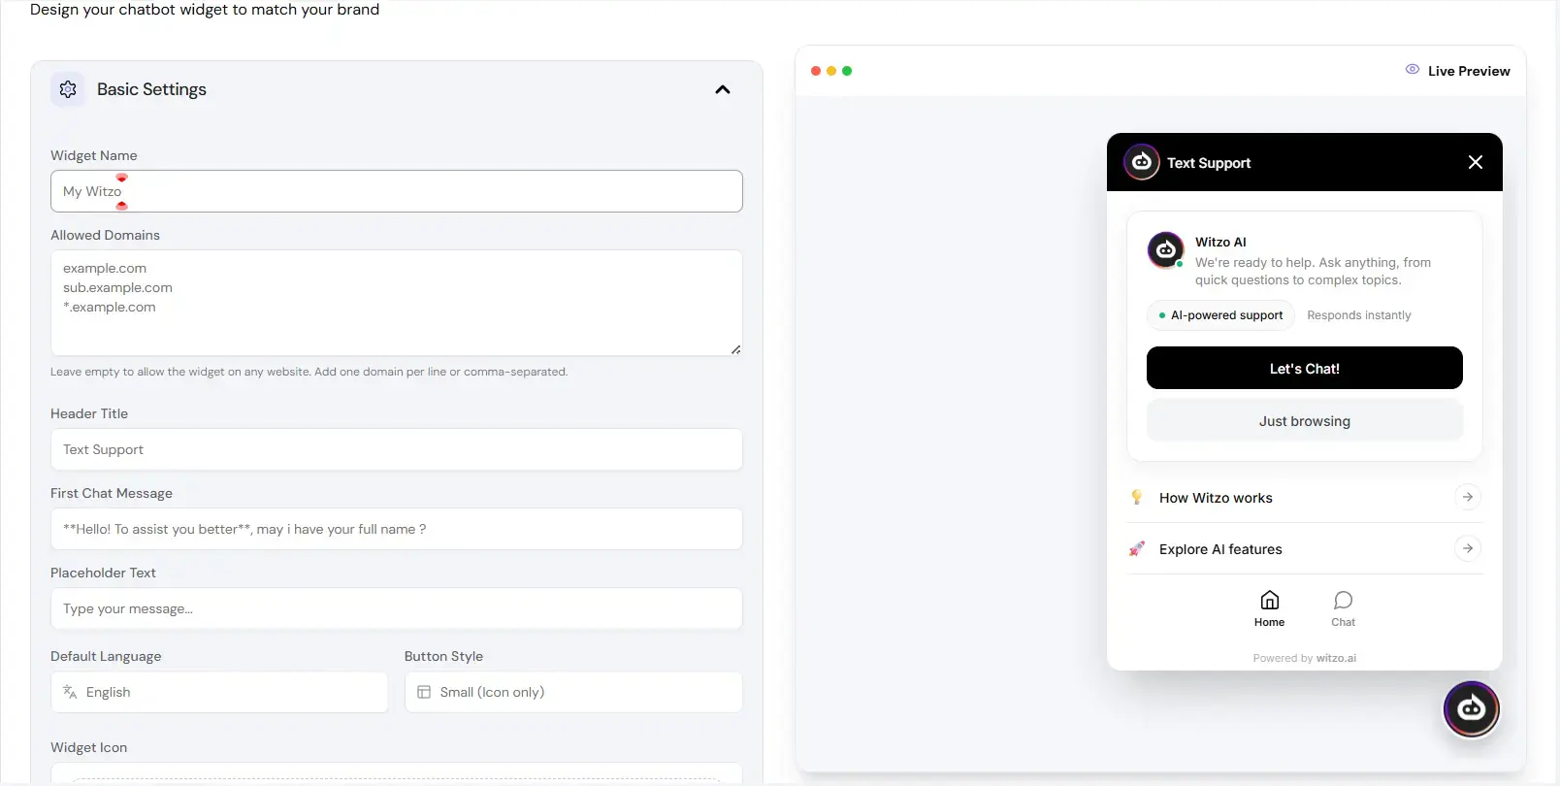Click the First Chat Message field
The width and height of the screenshot is (1560, 786).
[x=396, y=529]
